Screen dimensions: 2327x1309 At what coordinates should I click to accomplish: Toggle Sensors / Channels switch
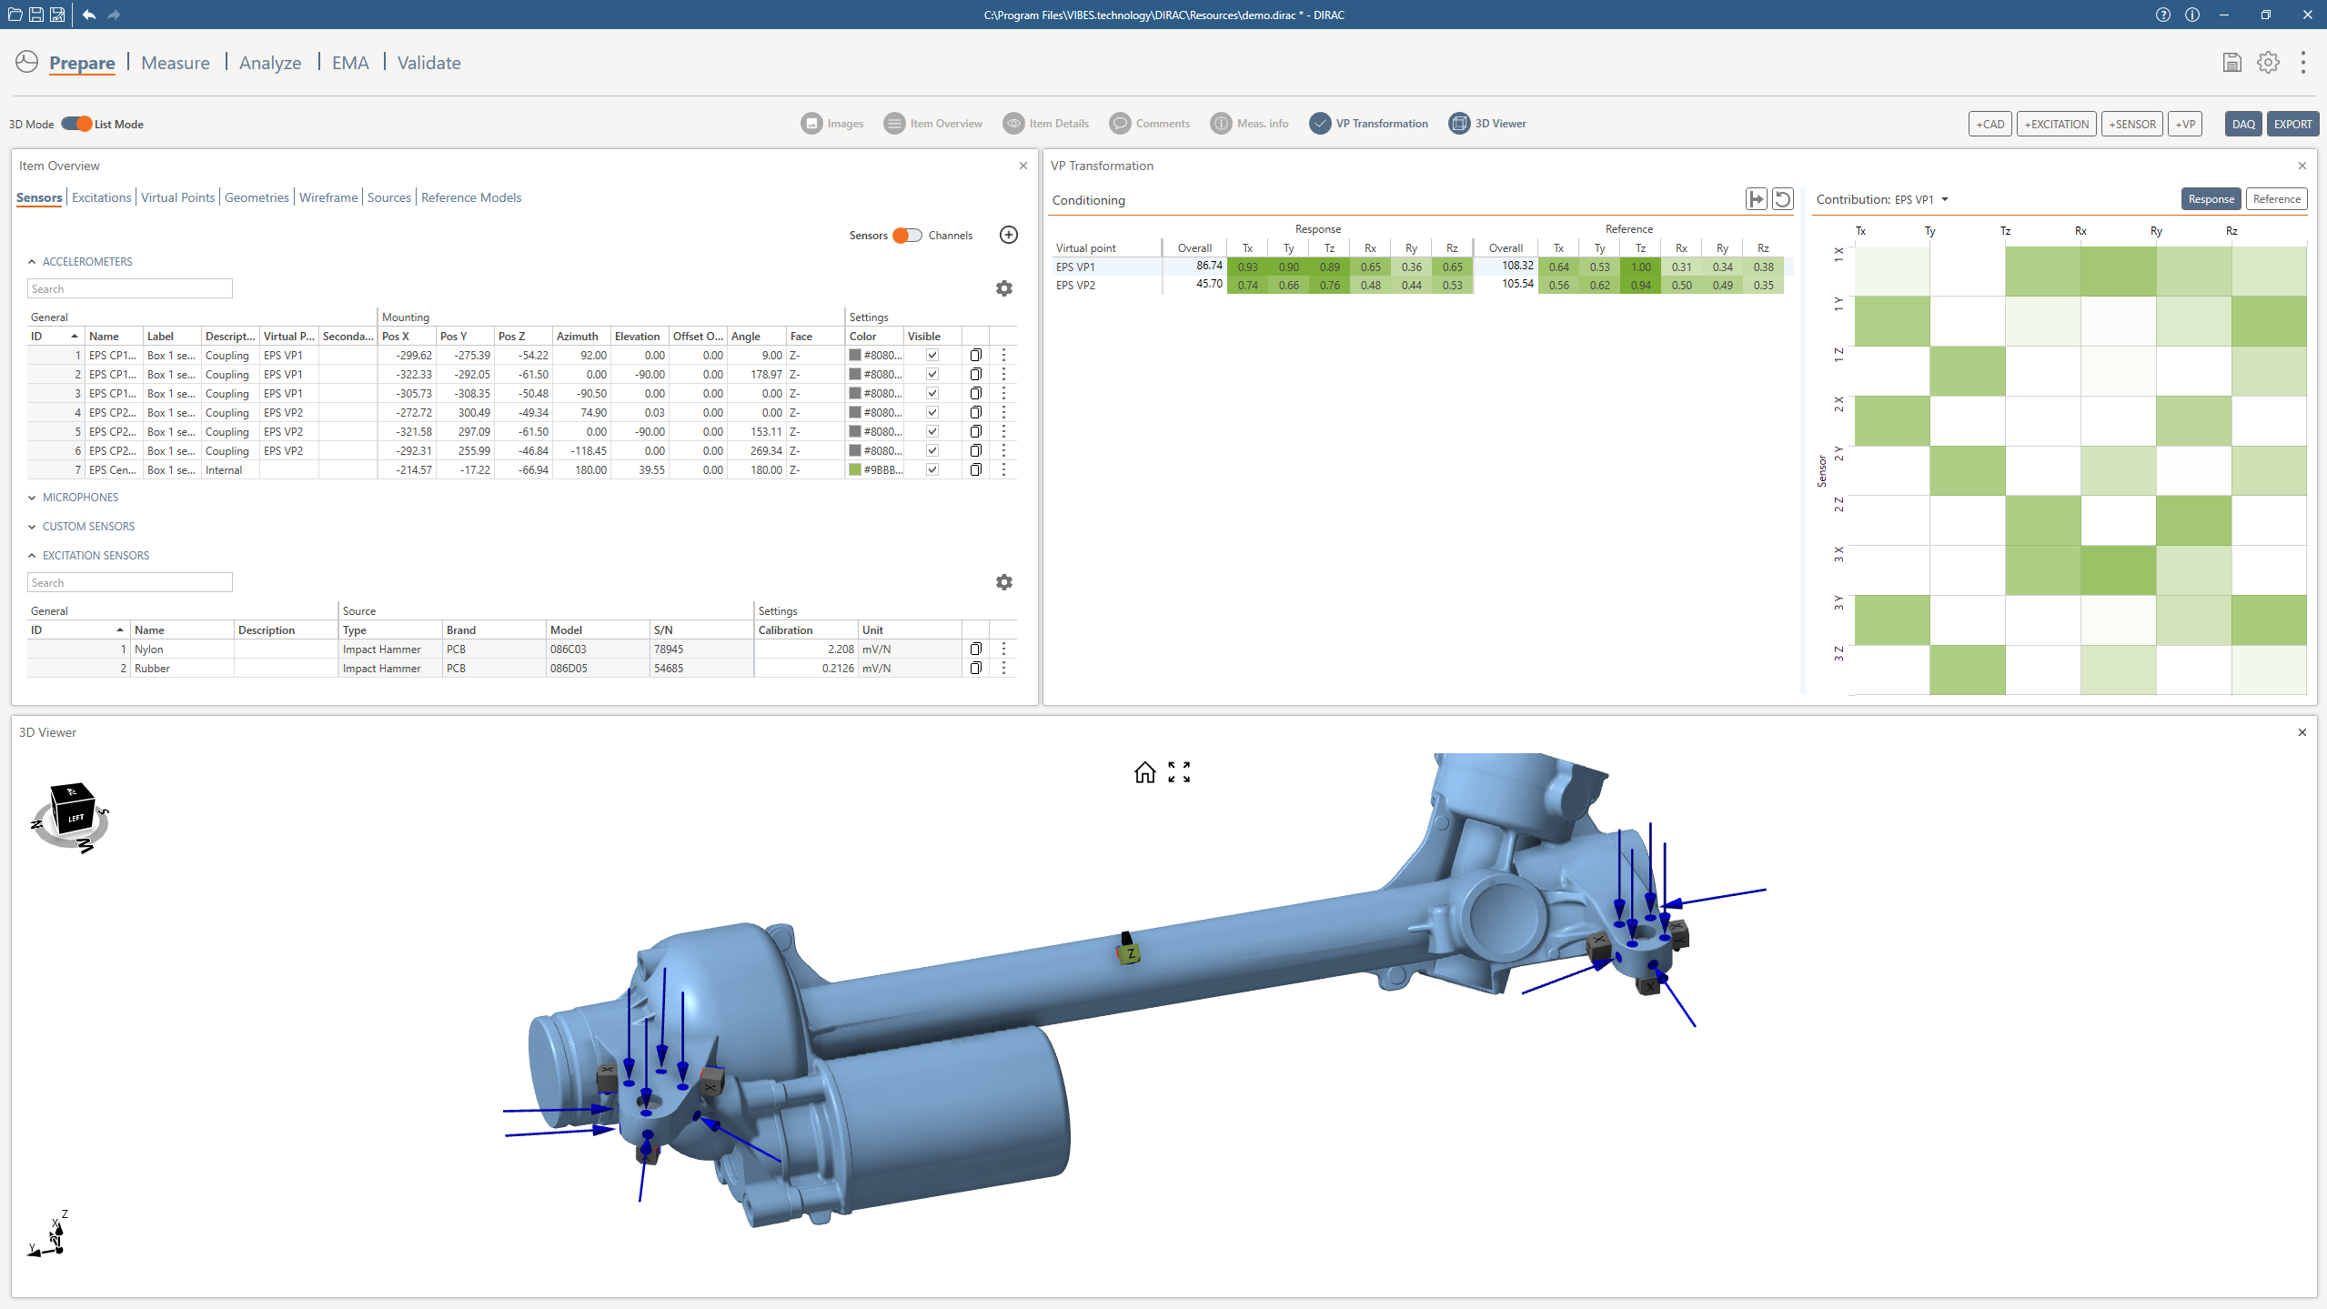click(907, 236)
